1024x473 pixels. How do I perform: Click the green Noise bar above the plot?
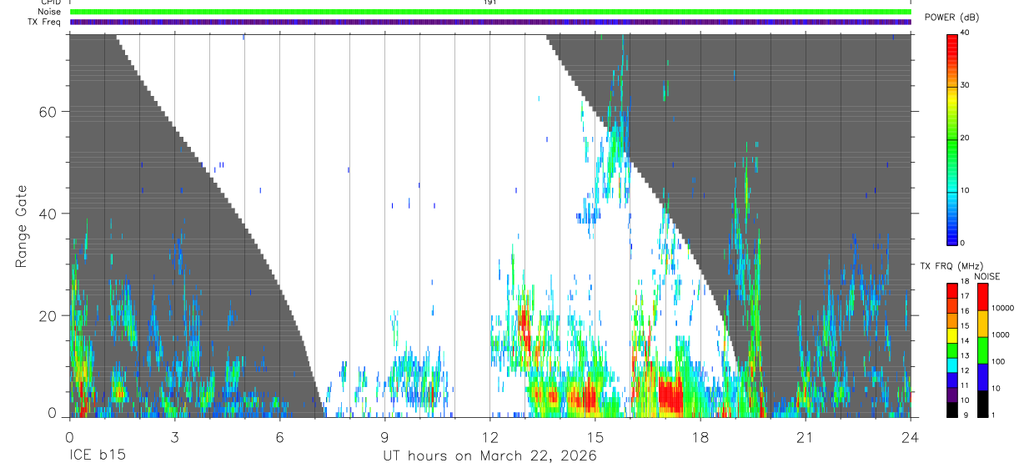click(490, 12)
